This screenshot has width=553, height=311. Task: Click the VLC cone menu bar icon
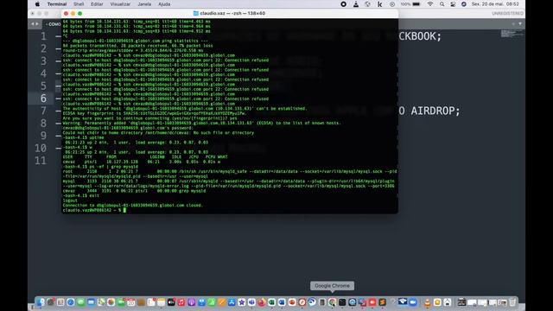[x=355, y=4]
